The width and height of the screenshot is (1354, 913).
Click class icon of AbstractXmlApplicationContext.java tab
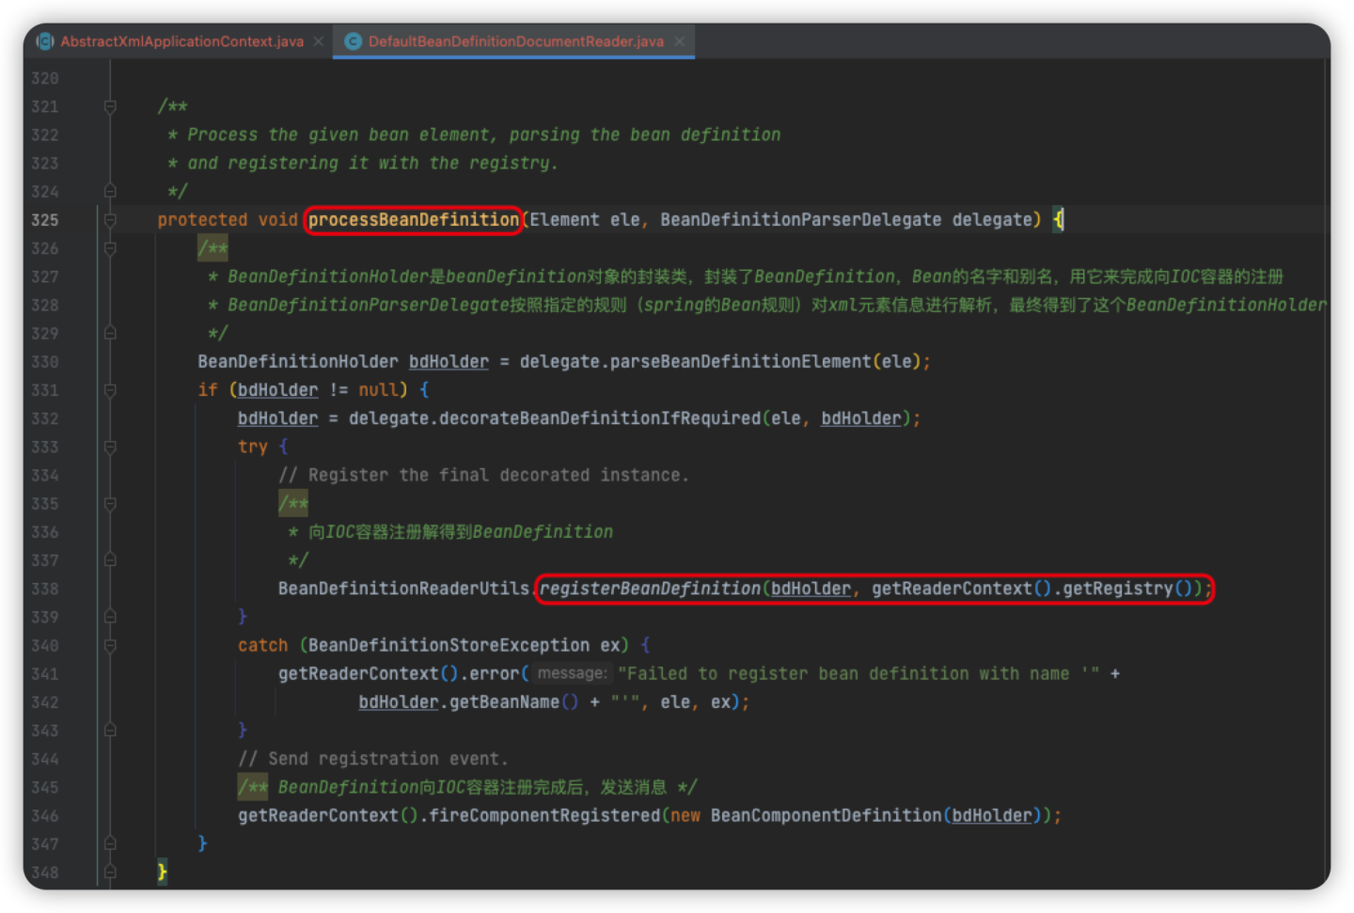(x=44, y=41)
